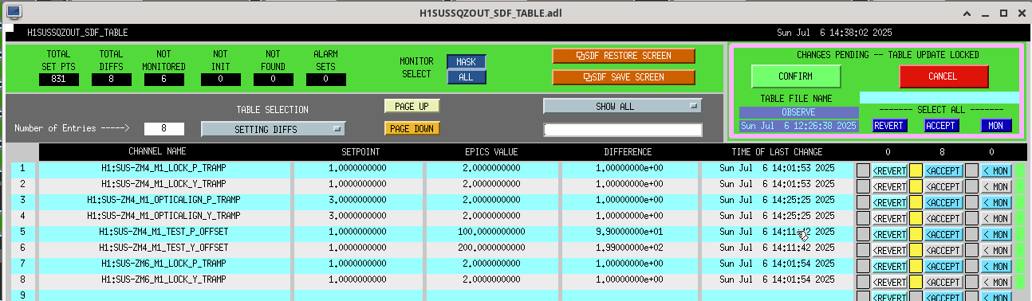Tick monitor checkbox for ZM4 OPTICALIGN_Y_TRAMP row
This screenshot has width=1032, height=301.
[971, 217]
